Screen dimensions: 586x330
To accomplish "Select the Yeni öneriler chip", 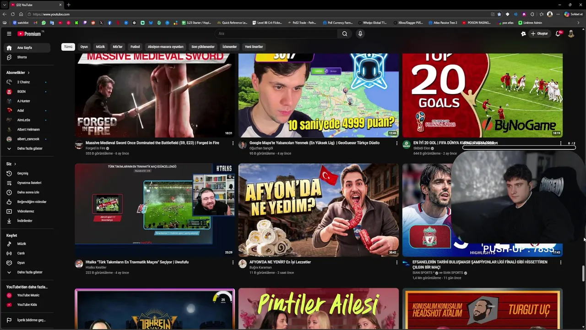I will tap(254, 47).
